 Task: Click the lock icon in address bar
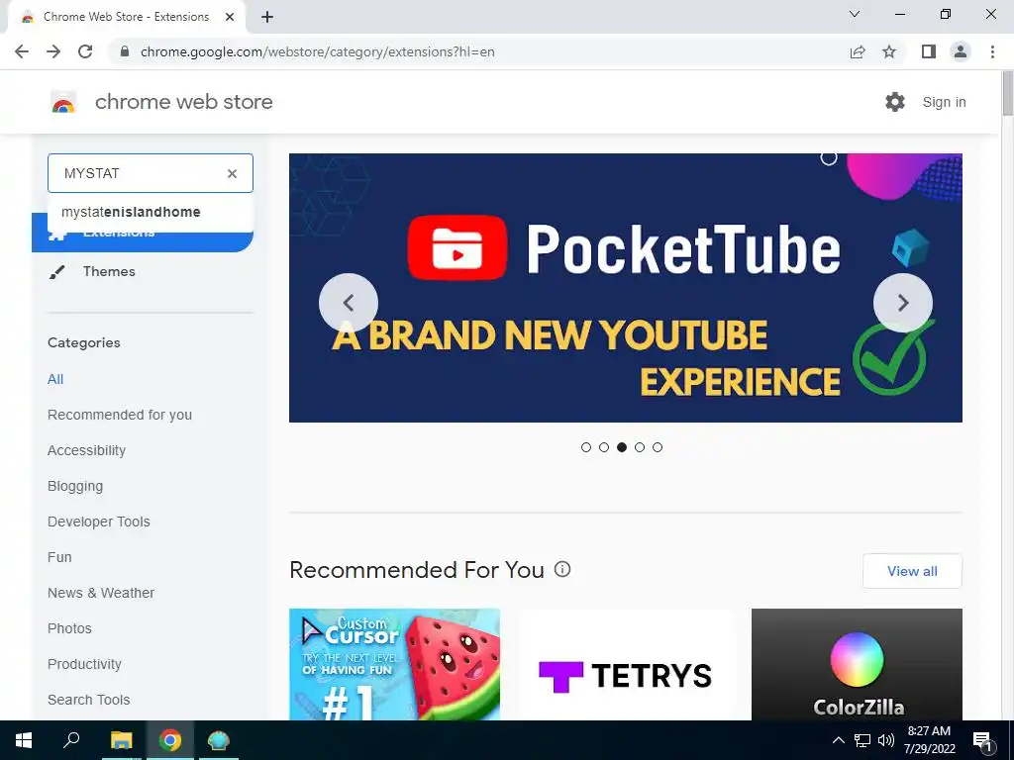pyautogui.click(x=125, y=51)
